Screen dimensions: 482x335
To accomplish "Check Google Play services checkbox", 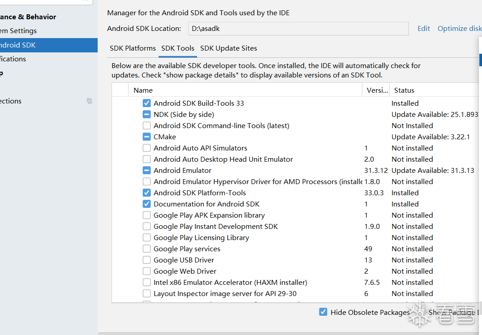I will click(x=146, y=249).
